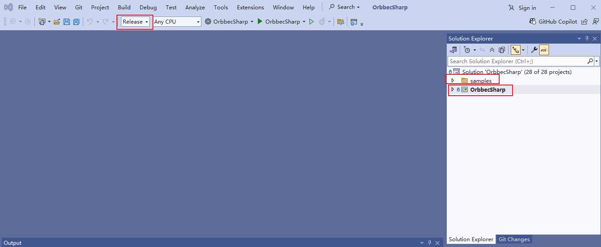Screen dimensions: 601x247
Task: Open Properties wrench icon in Solution Explorer
Action: 534,50
